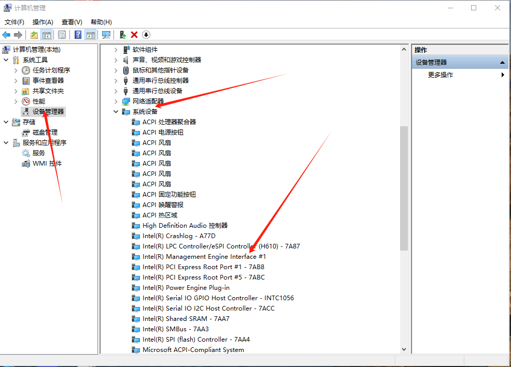Open the 查看(V) menu
Viewport: 511px width, 367px height.
[x=72, y=22]
